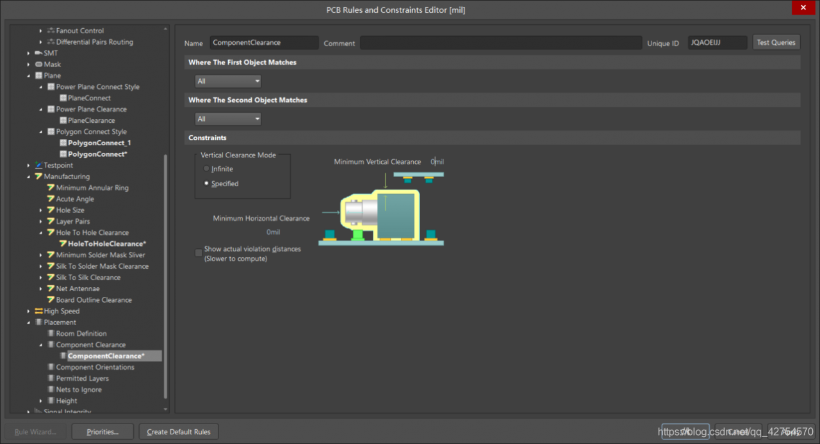The height and width of the screenshot is (444, 820).
Task: Click the Differential Pairs Routing icon
Action: coord(51,42)
